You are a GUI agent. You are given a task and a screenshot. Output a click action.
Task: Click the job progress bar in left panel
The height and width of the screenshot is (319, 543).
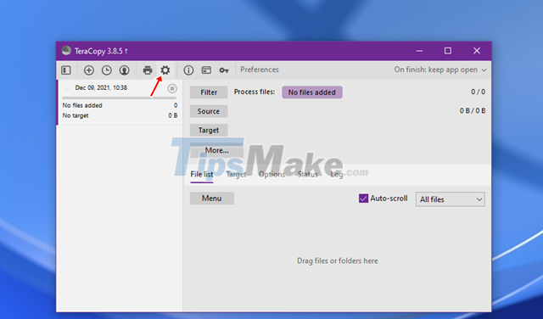[x=119, y=98]
